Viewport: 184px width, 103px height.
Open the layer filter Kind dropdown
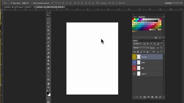click(137, 44)
